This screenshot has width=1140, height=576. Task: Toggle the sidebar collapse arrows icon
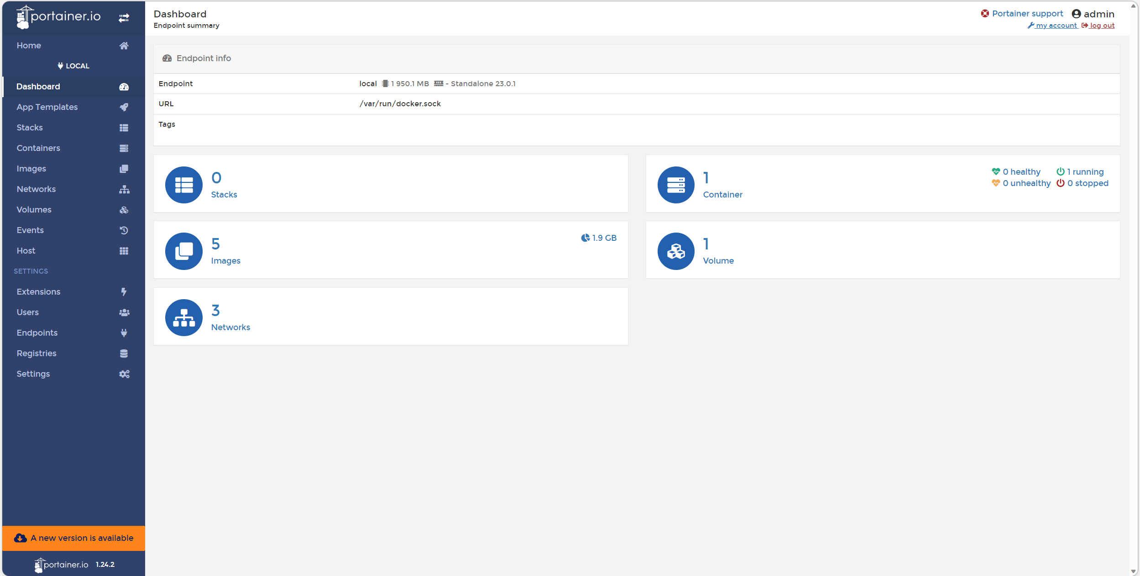pos(124,18)
